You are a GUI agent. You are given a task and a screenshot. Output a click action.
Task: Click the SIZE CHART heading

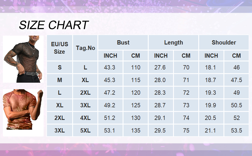coord(54,25)
